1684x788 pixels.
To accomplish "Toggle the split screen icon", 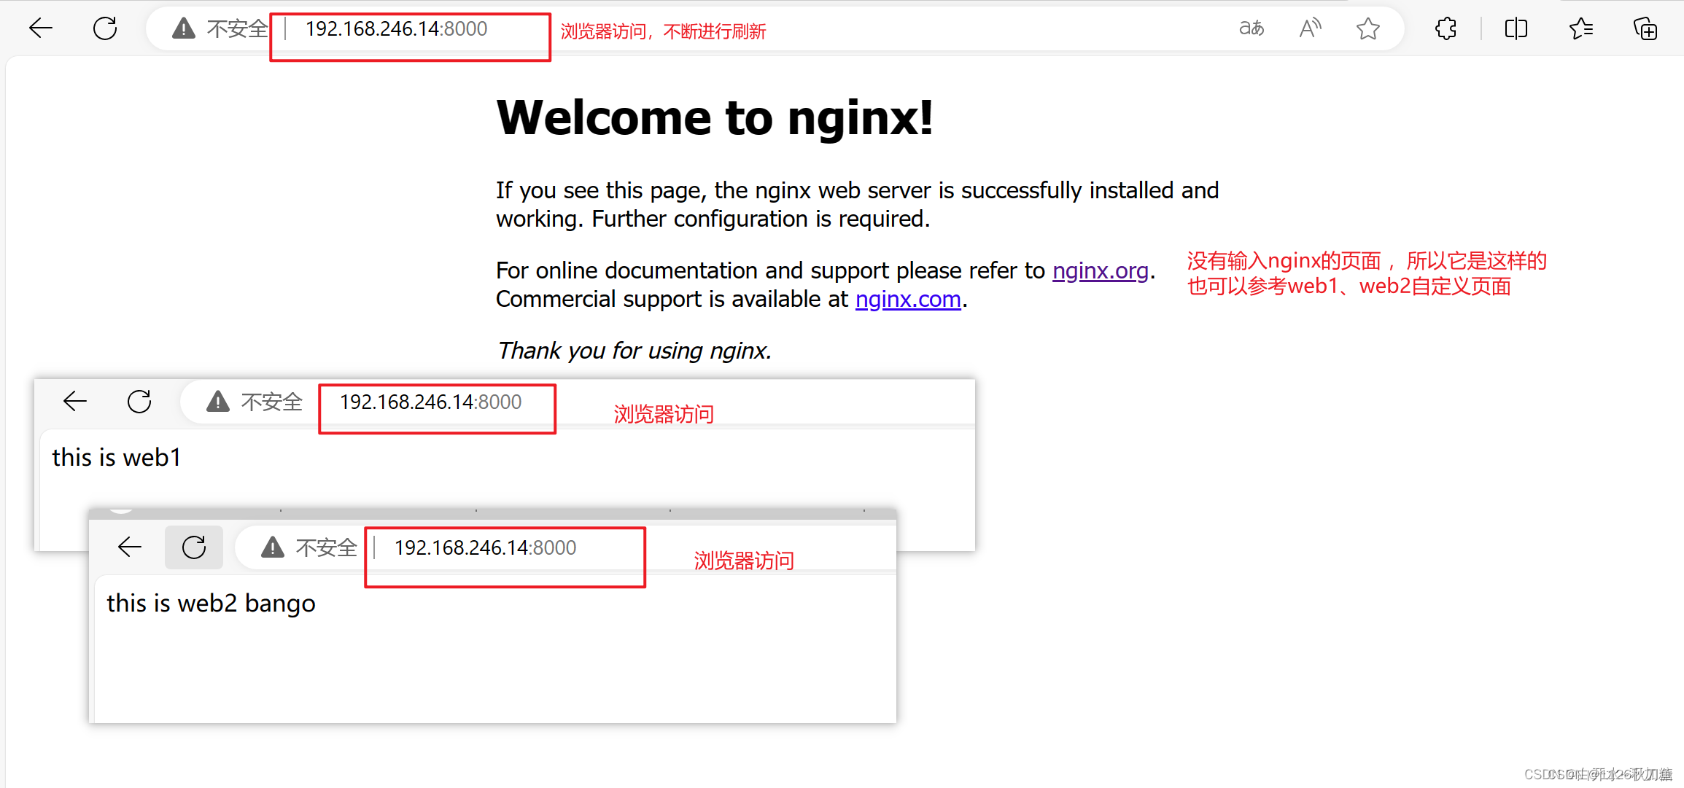I will (x=1516, y=28).
